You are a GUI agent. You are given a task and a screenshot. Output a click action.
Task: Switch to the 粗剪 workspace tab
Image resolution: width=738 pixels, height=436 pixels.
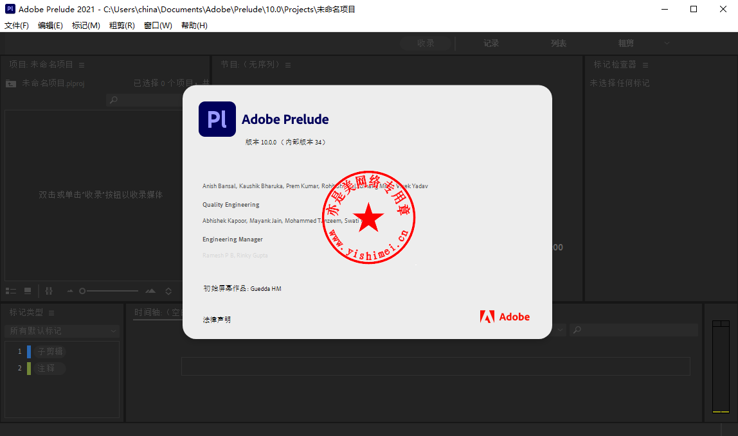(625, 43)
